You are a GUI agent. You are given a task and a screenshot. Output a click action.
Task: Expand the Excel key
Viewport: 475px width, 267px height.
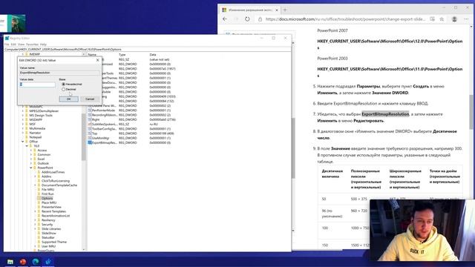point(31,159)
